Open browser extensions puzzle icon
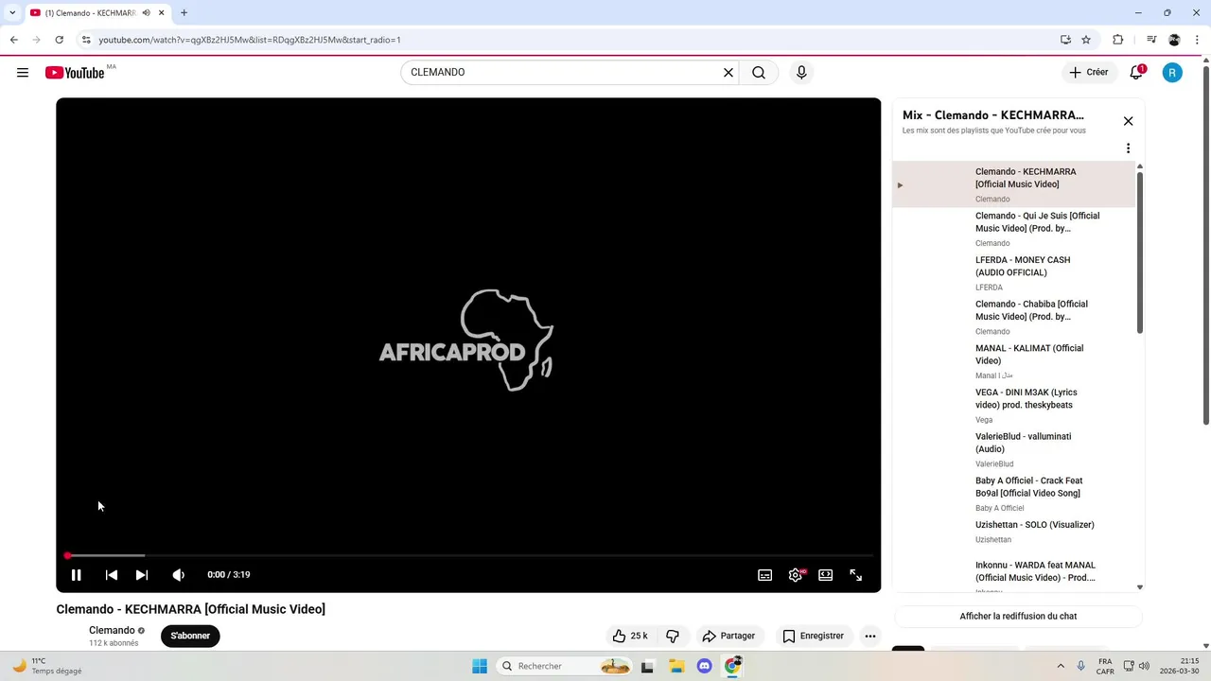The image size is (1211, 681). tap(1117, 40)
